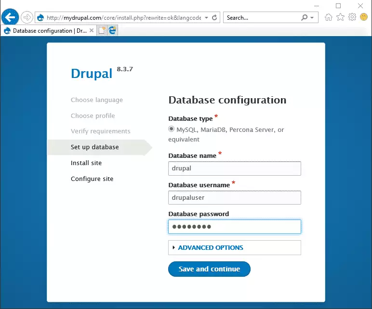Open the search provider dropdown arrow
Image resolution: width=372 pixels, height=309 pixels.
click(312, 17)
